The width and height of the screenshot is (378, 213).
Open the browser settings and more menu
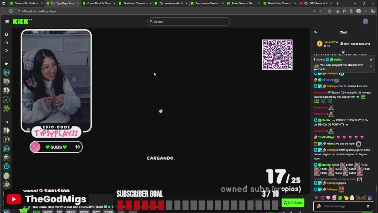click(366, 11)
